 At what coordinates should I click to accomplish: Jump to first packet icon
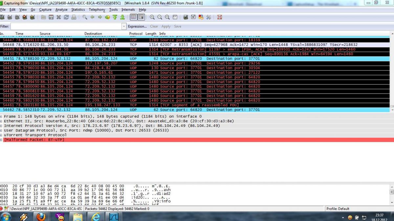coord(115,17)
